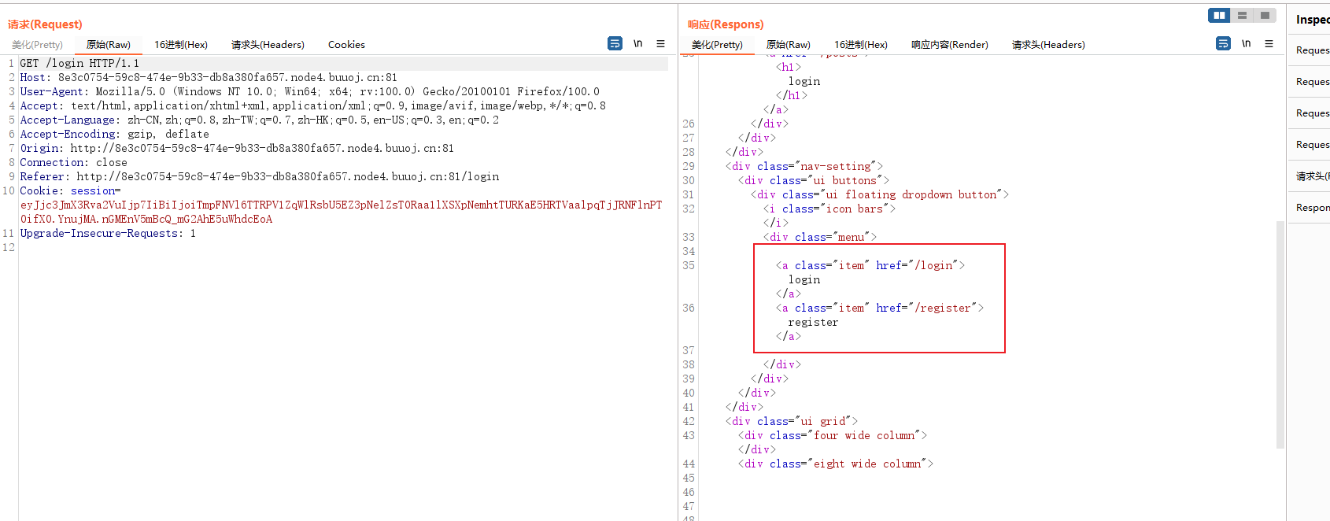Open the response panel hamburger options menu
The height and width of the screenshot is (521, 1330).
click(1269, 43)
